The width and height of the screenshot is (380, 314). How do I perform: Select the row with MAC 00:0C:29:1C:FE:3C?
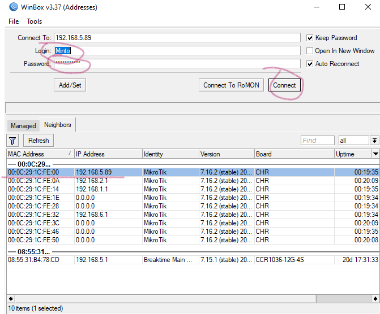[x=193, y=223]
